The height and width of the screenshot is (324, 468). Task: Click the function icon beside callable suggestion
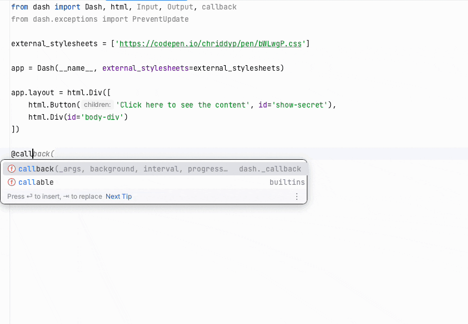[x=12, y=182]
